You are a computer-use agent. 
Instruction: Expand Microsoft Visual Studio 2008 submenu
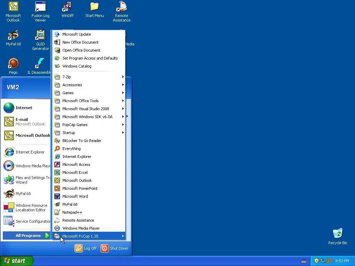89,109
